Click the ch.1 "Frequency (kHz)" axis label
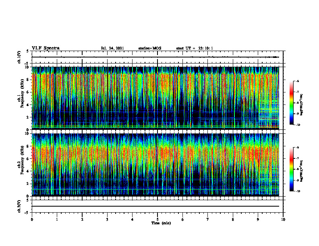Viewport: 319px width, 246px height. [22, 93]
